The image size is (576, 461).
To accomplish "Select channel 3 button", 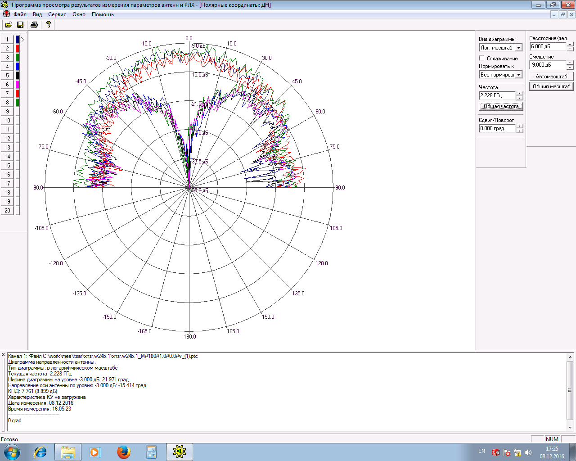I will pyautogui.click(x=7, y=58).
